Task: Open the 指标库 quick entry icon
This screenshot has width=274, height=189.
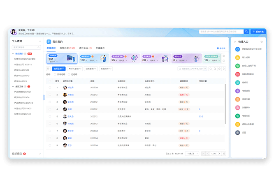Action: (x=237, y=83)
